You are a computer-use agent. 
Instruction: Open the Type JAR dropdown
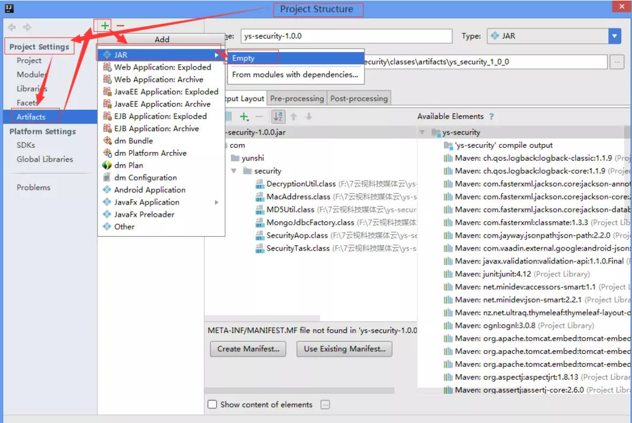tap(614, 36)
